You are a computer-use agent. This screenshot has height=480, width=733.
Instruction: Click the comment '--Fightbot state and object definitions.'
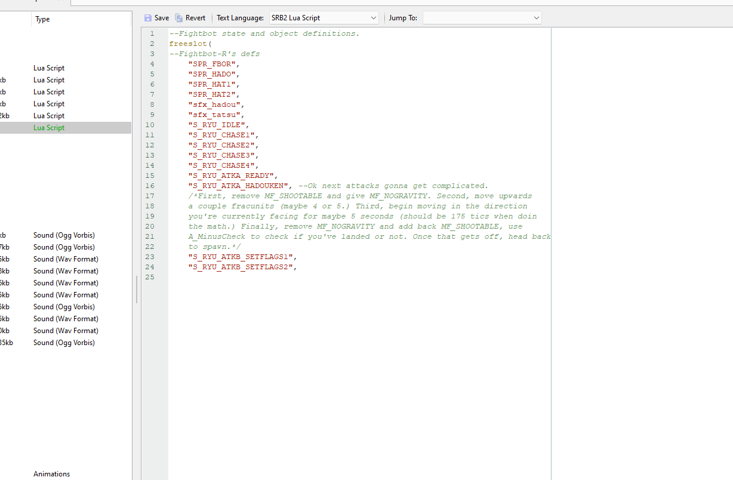[x=264, y=33]
